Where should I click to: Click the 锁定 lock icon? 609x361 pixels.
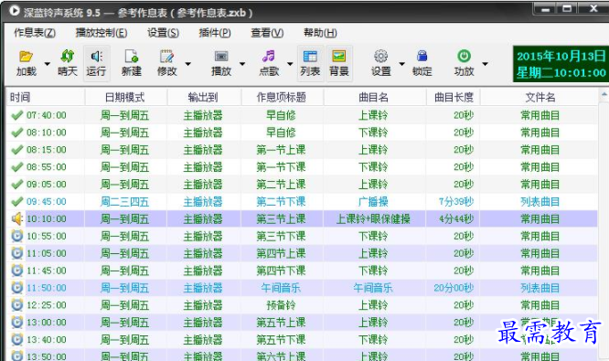pyautogui.click(x=422, y=57)
